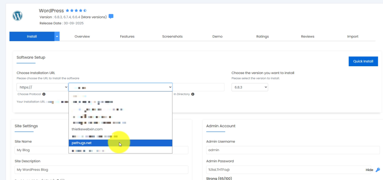Viewport: 383px width, 180px height.
Task: Go to the Screenshots tab
Action: [x=172, y=36]
